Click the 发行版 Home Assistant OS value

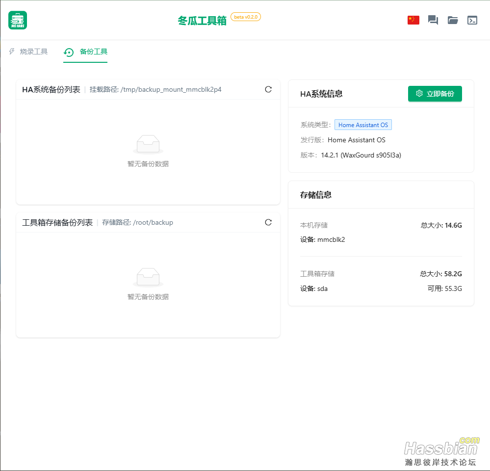pyautogui.click(x=357, y=140)
